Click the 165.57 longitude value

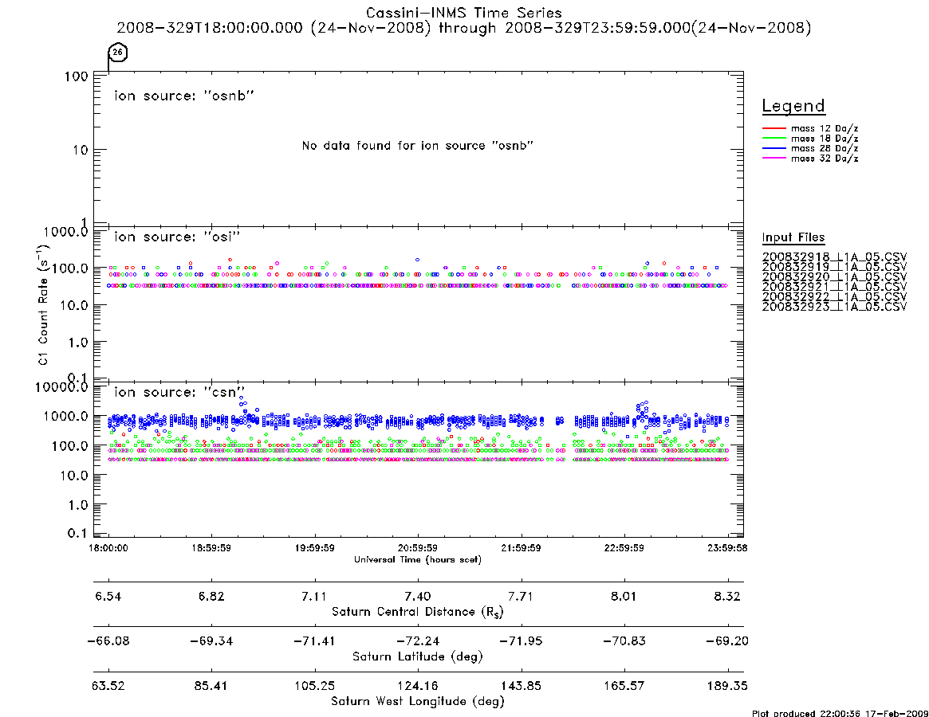pos(624,686)
